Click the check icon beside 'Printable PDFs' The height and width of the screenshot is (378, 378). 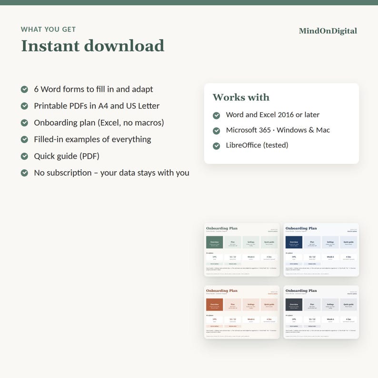click(24, 106)
